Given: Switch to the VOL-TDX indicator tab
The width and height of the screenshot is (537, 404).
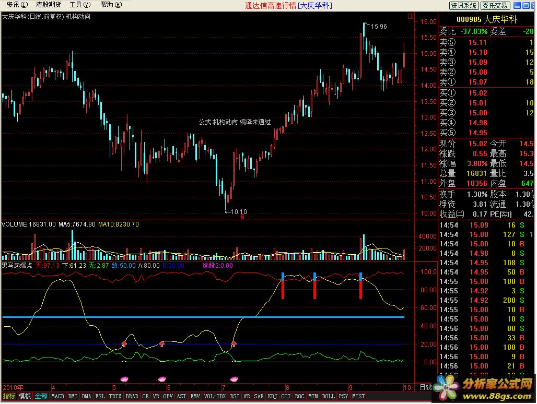Looking at the screenshot, I should [215, 396].
